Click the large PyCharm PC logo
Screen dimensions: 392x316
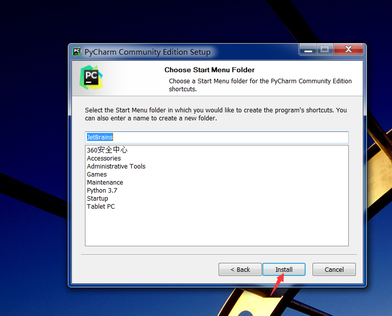click(91, 77)
